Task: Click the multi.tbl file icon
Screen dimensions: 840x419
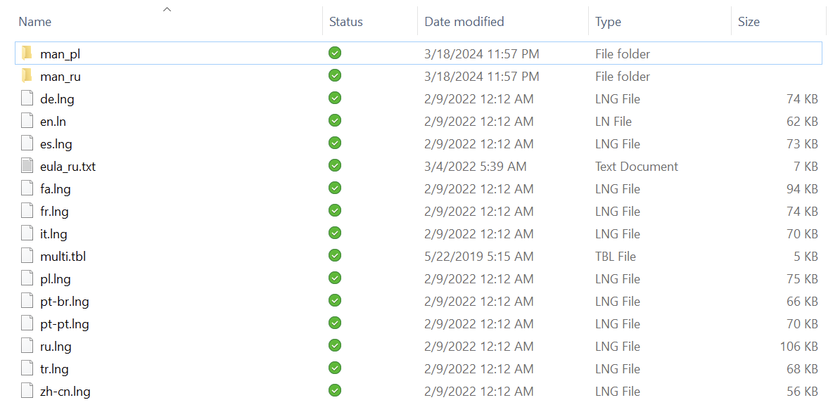Action: pyautogui.click(x=27, y=256)
